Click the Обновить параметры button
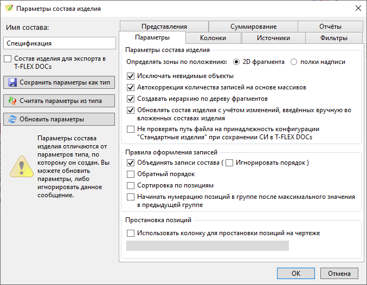 click(59, 119)
